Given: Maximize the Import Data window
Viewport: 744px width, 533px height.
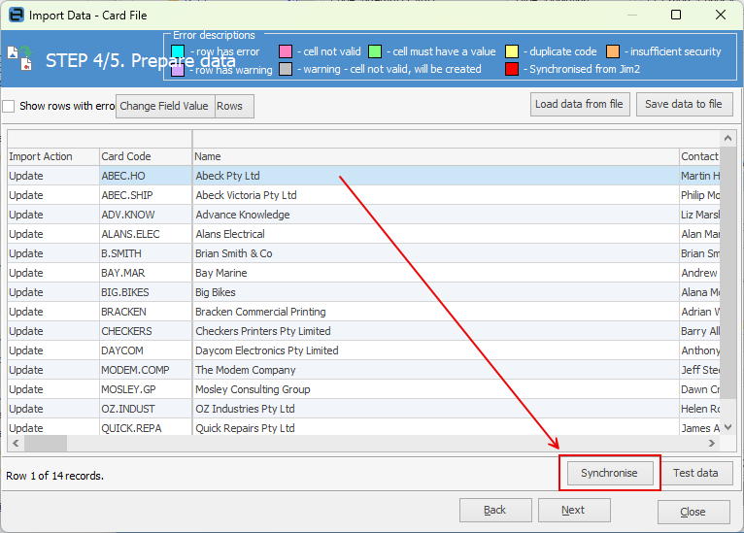Looking at the screenshot, I should [x=676, y=15].
